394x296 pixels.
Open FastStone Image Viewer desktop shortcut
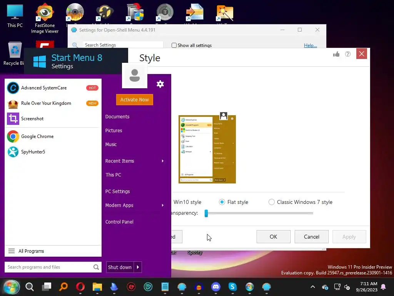point(45,18)
